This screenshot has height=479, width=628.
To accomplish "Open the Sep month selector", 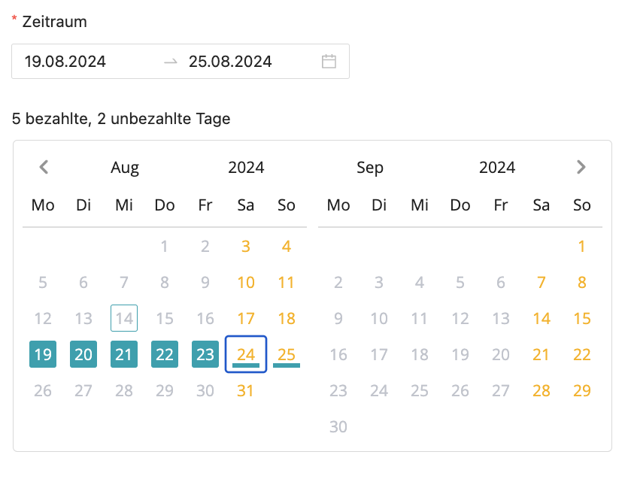I will pyautogui.click(x=370, y=168).
